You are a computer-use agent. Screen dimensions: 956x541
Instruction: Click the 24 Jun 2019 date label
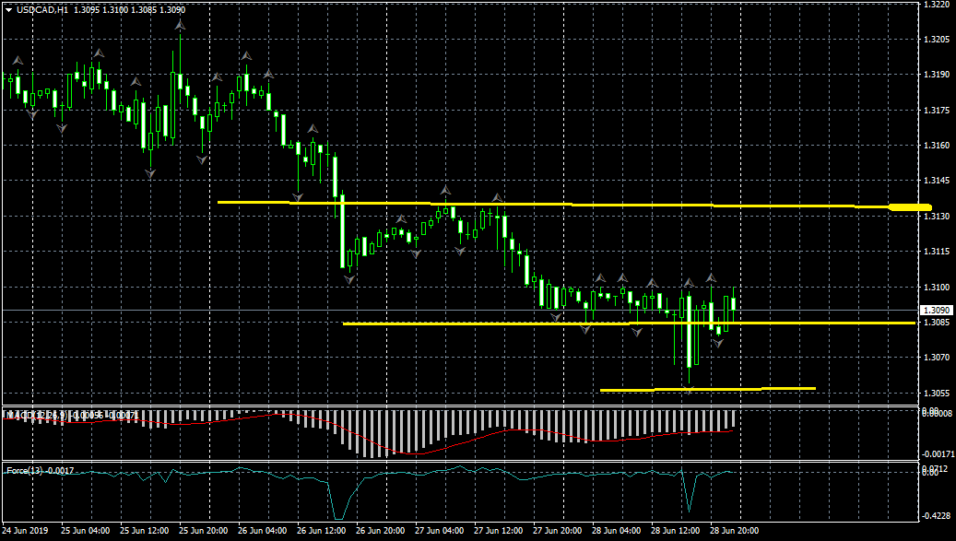(26, 531)
